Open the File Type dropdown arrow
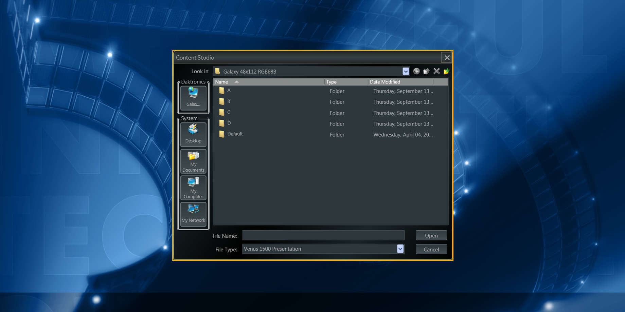 pos(400,249)
